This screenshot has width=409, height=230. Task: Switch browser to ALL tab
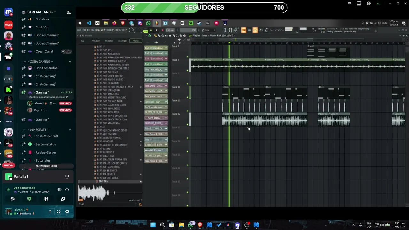[x=82, y=41]
